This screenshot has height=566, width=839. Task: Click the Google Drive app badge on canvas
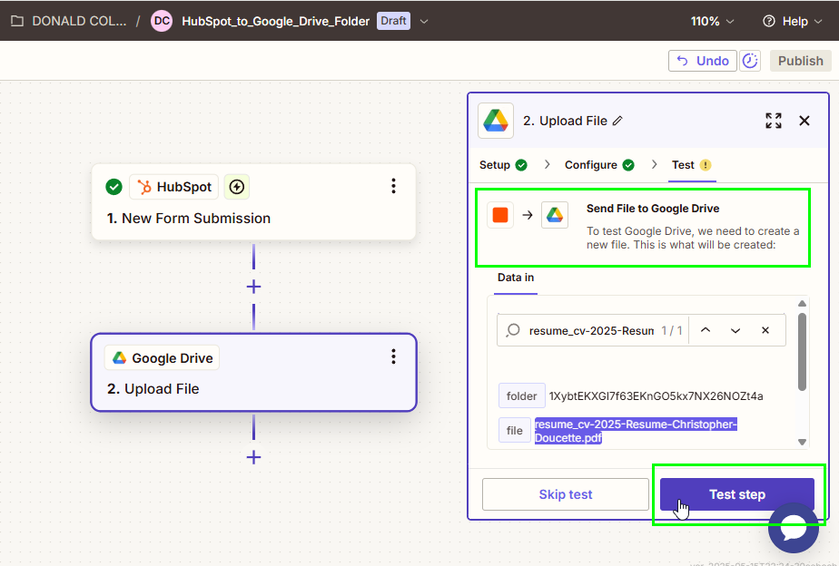(163, 357)
